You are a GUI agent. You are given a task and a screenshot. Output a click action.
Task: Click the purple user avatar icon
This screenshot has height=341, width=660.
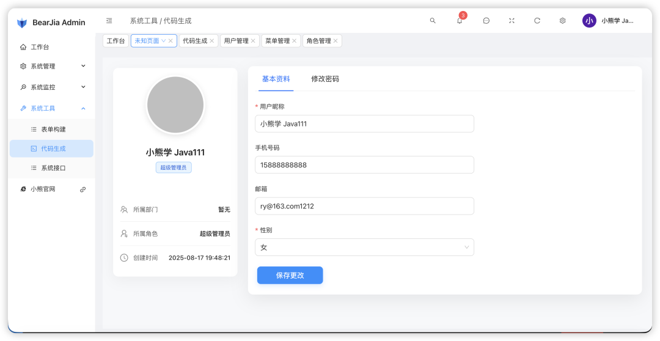coord(589,21)
